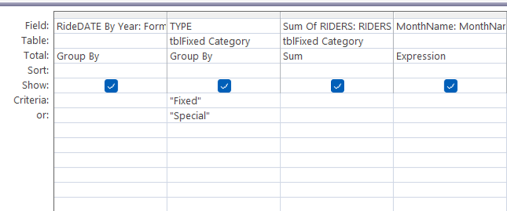
Task: Click Sort cell in Sum Of RIDERS column
Action: point(336,71)
